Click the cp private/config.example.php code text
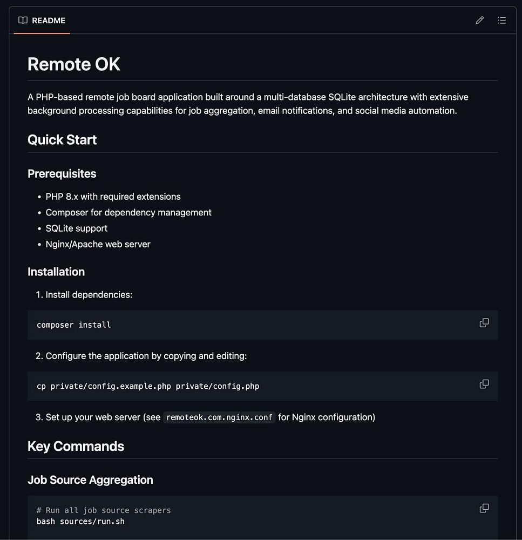This screenshot has height=540, width=522. click(148, 386)
